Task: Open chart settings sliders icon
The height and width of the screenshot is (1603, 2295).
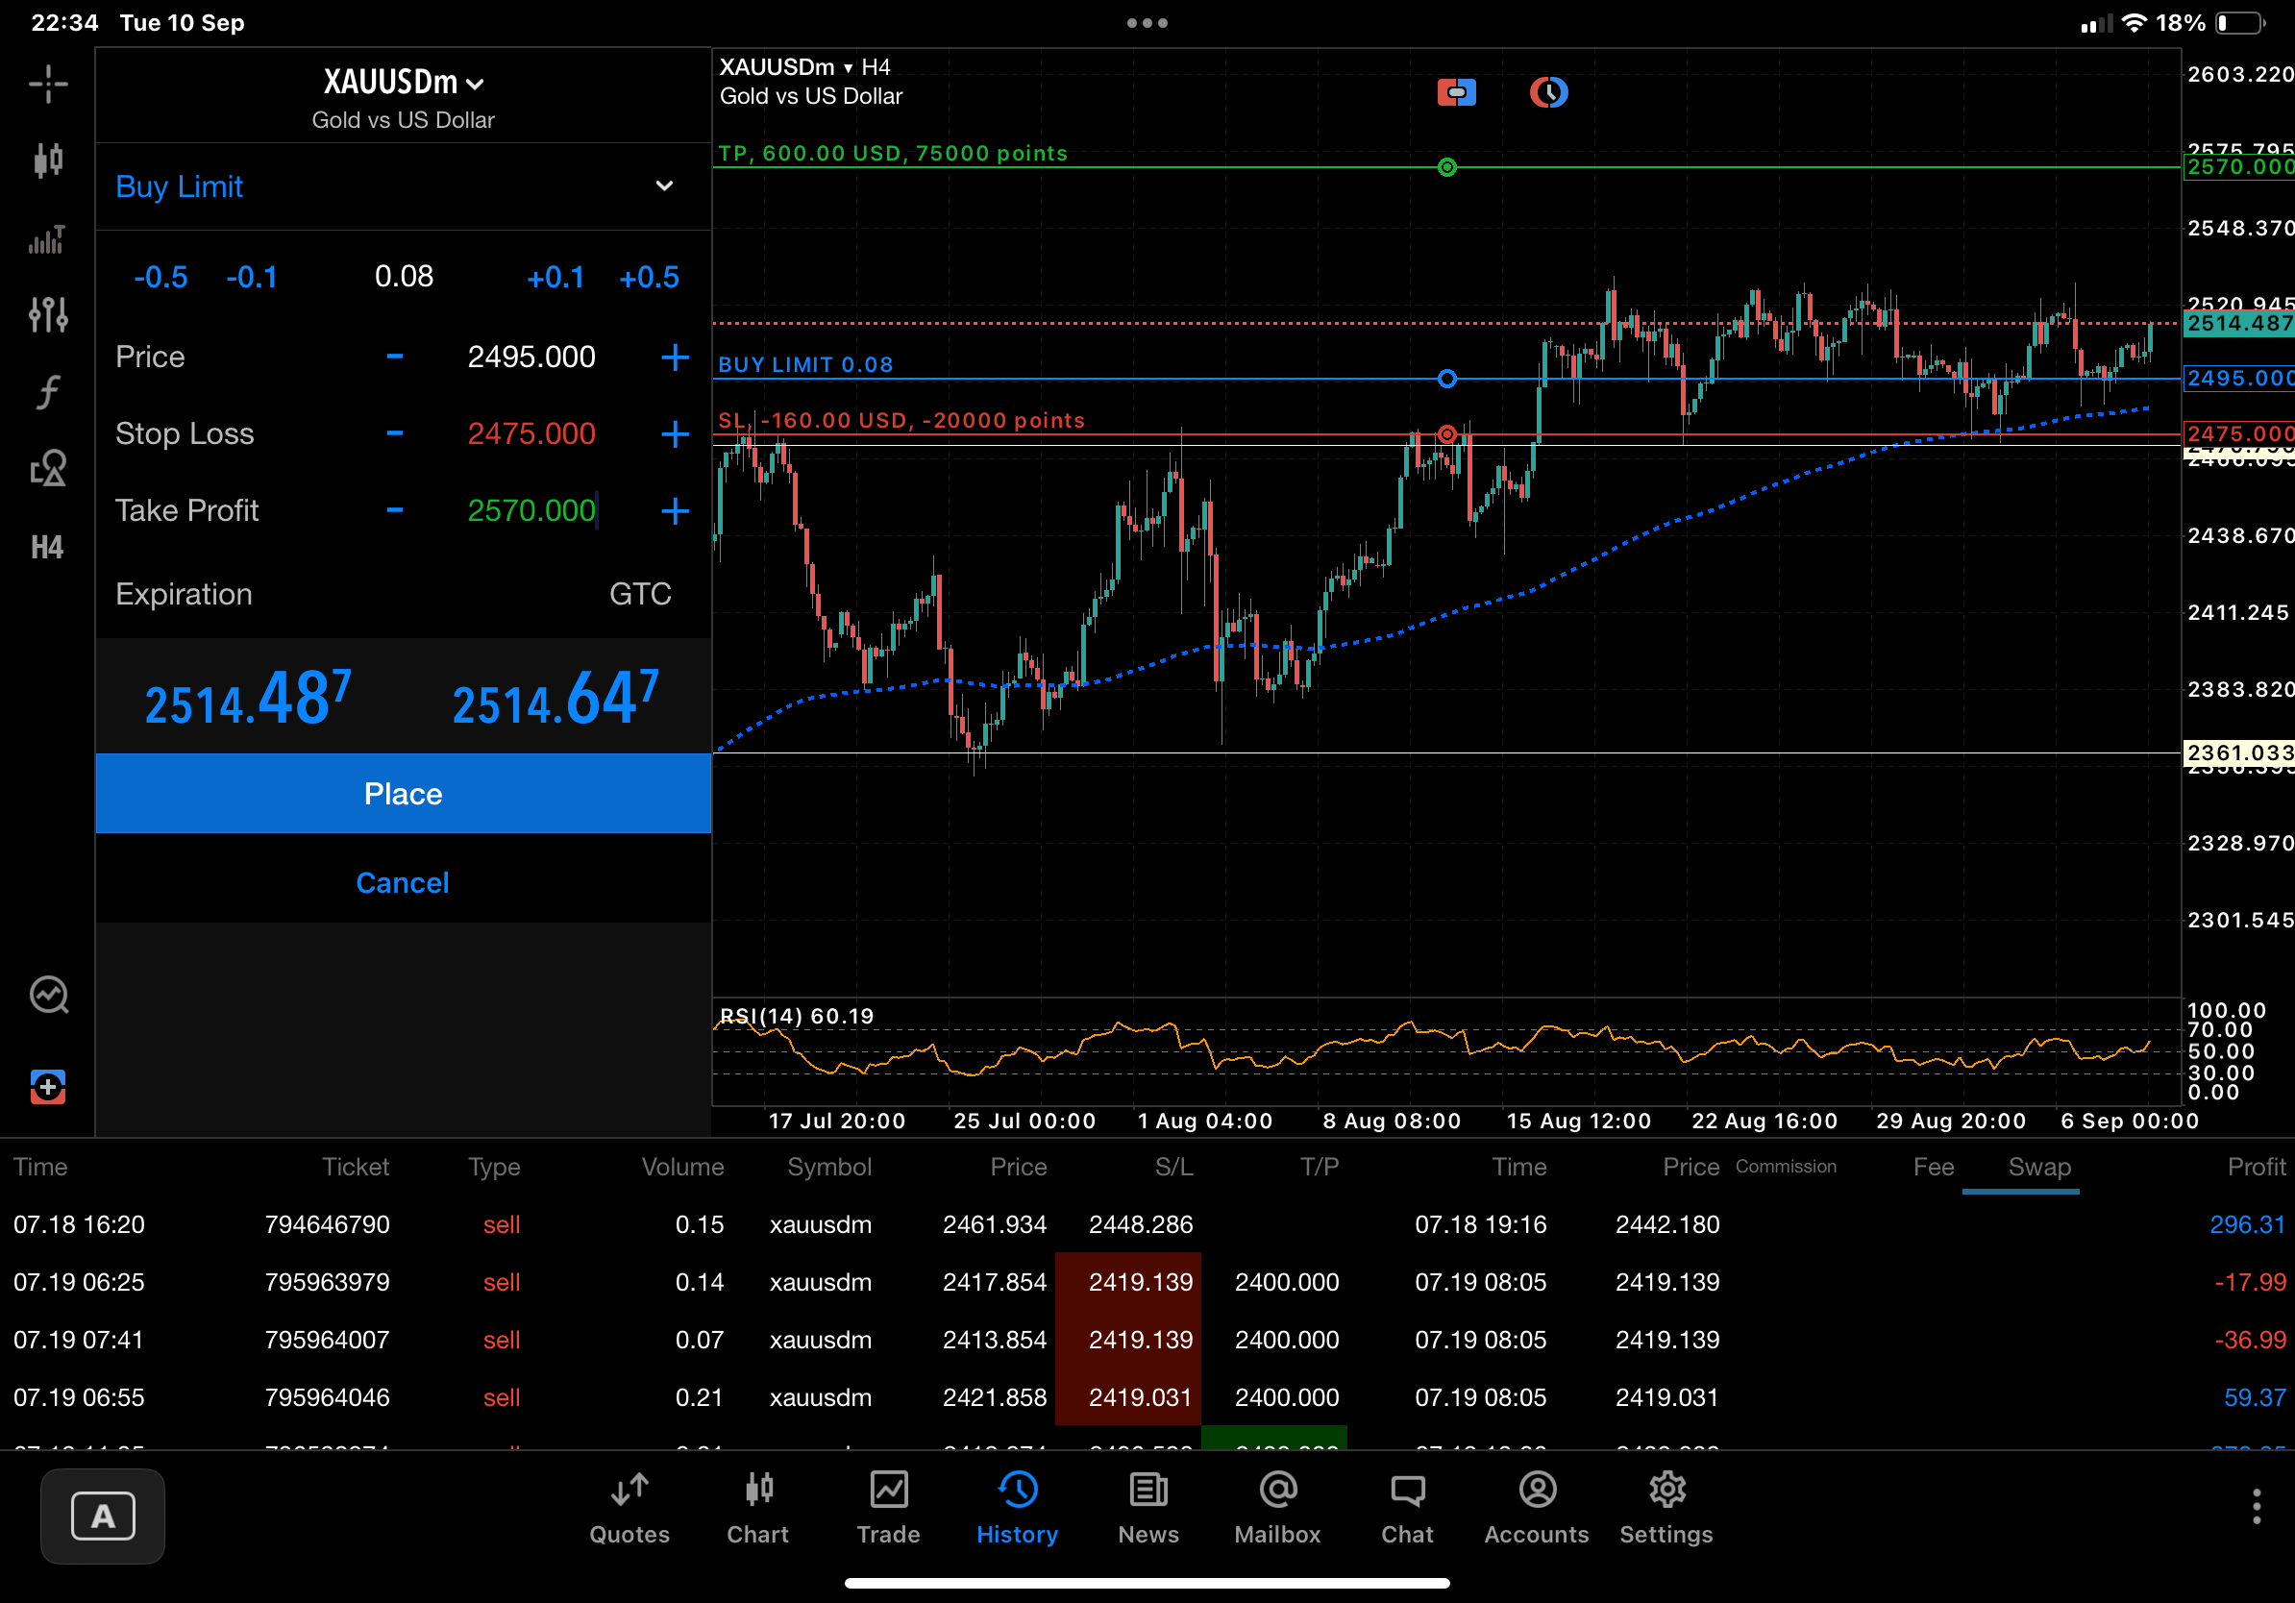Action: pyautogui.click(x=48, y=315)
